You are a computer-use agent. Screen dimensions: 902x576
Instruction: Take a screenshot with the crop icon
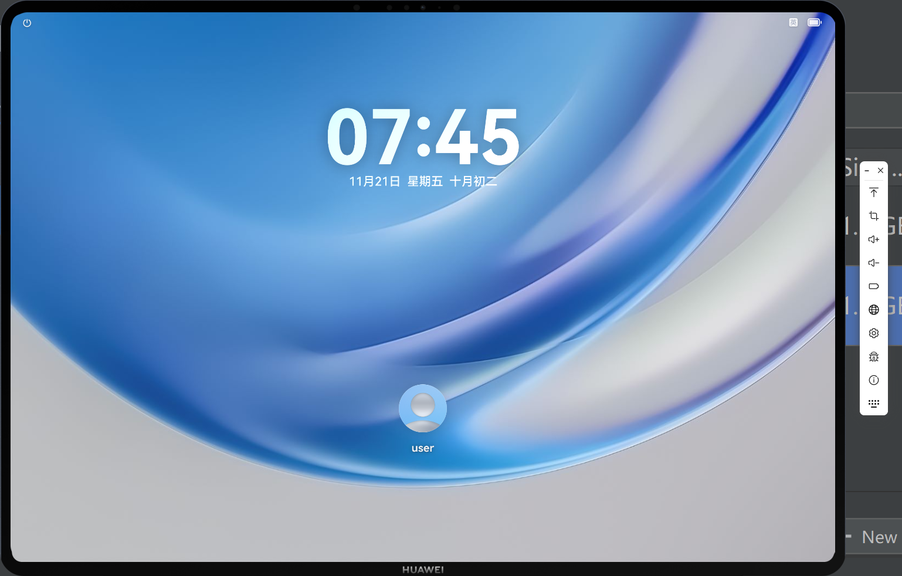(874, 216)
